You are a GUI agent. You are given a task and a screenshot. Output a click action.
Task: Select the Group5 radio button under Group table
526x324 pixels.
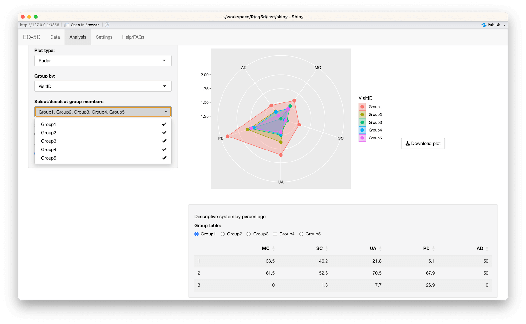301,234
